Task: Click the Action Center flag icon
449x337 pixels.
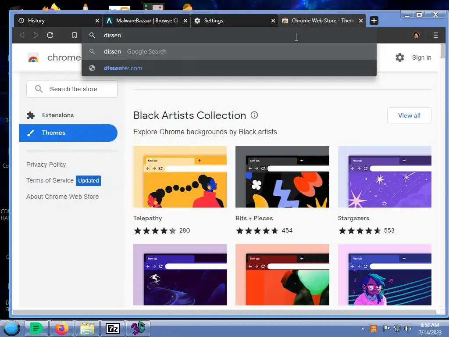Action: coord(386,329)
